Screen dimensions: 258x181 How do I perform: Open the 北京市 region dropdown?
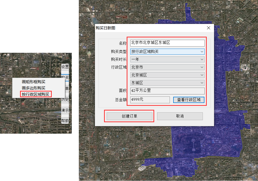[x=167, y=67]
